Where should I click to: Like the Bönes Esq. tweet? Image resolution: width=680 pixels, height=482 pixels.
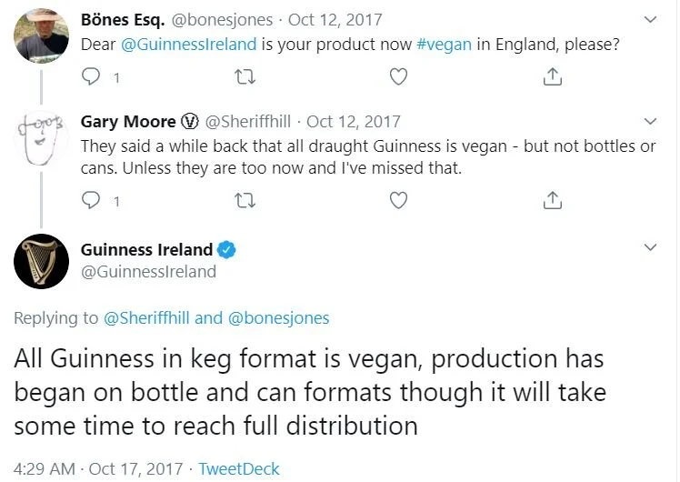[397, 78]
